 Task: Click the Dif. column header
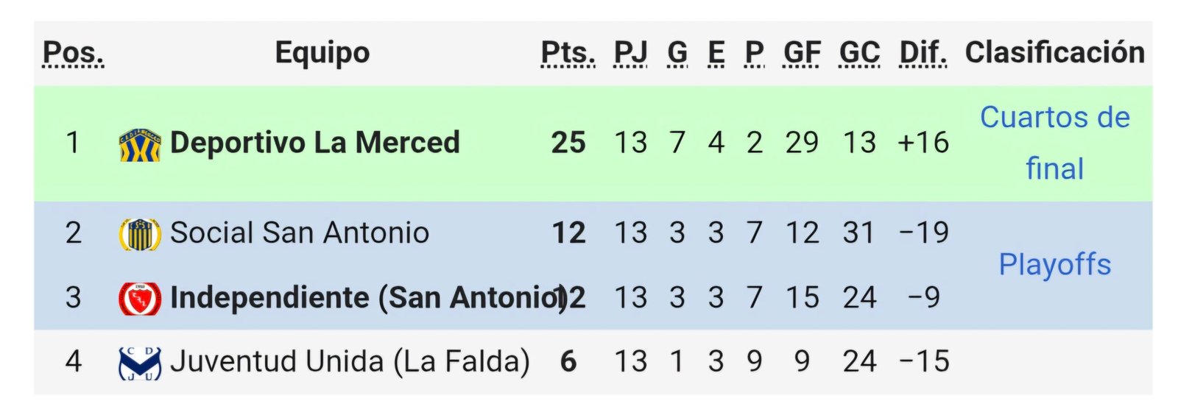(x=923, y=53)
